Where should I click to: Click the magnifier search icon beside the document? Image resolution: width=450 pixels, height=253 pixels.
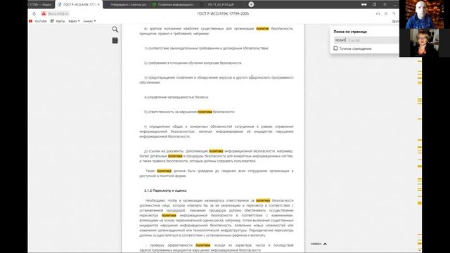115,30
